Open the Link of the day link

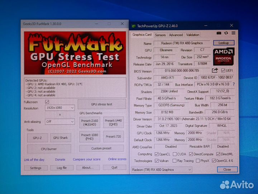[x=34, y=160]
